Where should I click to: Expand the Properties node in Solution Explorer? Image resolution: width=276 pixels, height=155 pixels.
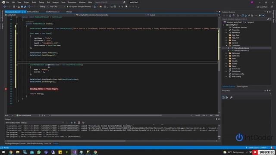226,30
